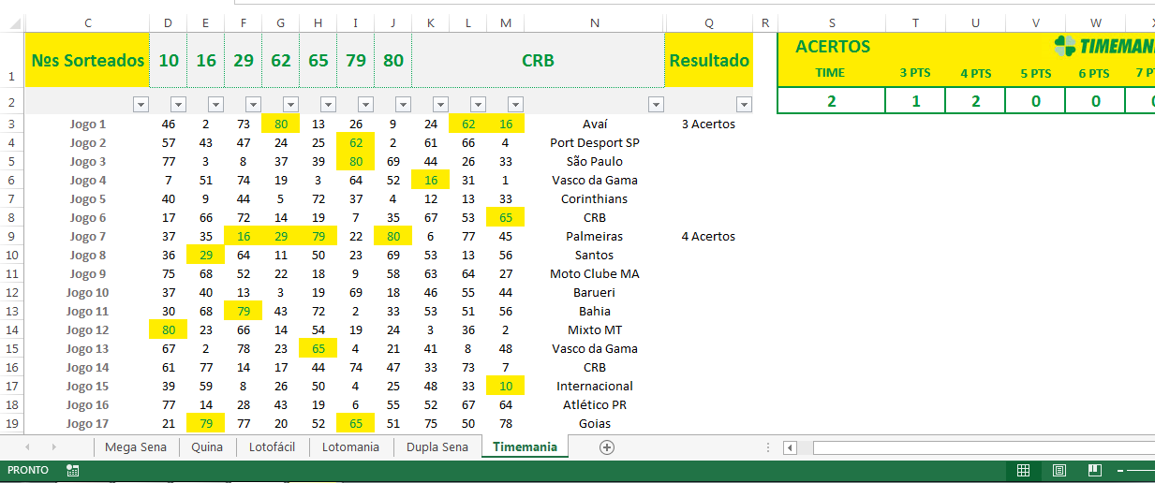Click the '4 Acertos' result cell
The width and height of the screenshot is (1155, 483).
tap(709, 236)
